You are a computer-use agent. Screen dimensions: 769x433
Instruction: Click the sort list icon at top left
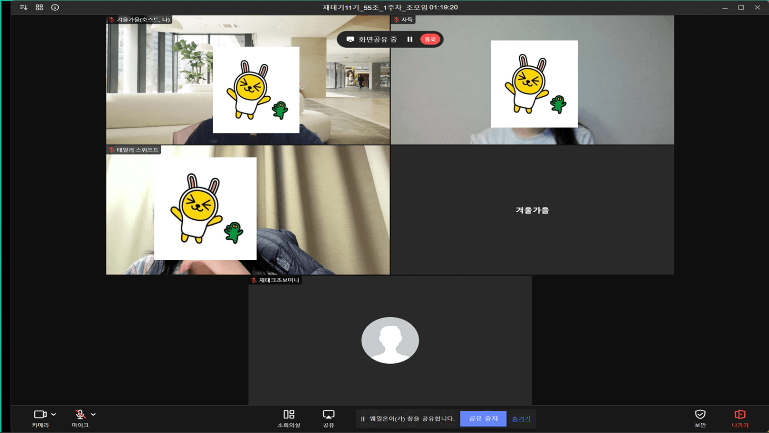click(24, 8)
